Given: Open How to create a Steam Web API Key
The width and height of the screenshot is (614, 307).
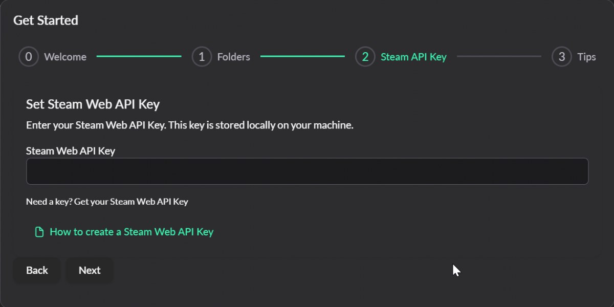Looking at the screenshot, I should (x=131, y=232).
